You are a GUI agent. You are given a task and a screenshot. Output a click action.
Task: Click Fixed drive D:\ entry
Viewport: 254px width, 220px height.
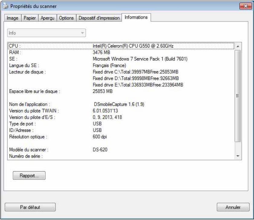(136, 78)
